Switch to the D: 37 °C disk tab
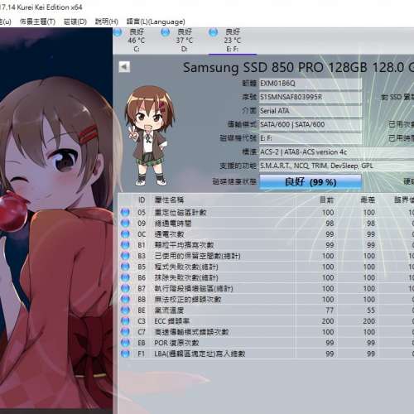414x414 pixels. (x=185, y=41)
